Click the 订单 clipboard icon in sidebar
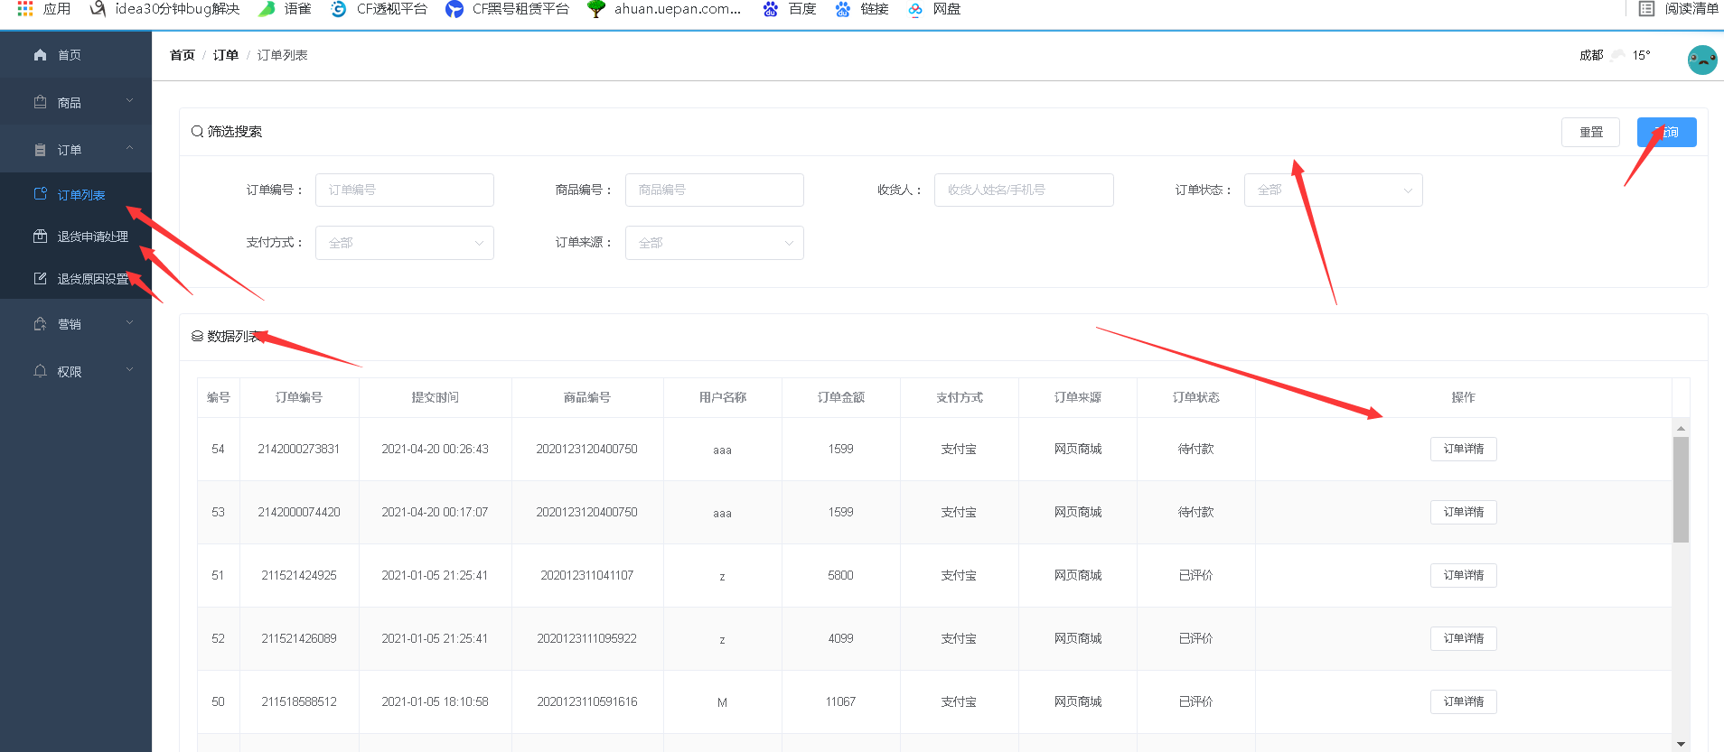This screenshot has height=752, width=1724. [x=40, y=150]
